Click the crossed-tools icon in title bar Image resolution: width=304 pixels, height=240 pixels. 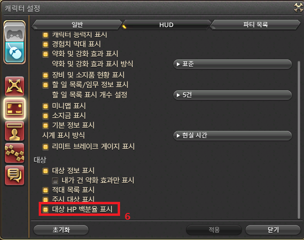(298, 7)
